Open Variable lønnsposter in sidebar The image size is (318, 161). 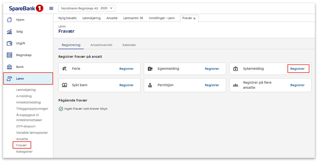pyautogui.click(x=32, y=133)
